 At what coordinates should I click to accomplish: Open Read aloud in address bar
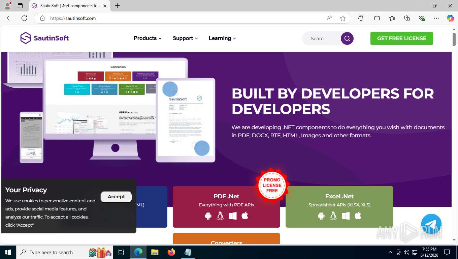point(329,18)
